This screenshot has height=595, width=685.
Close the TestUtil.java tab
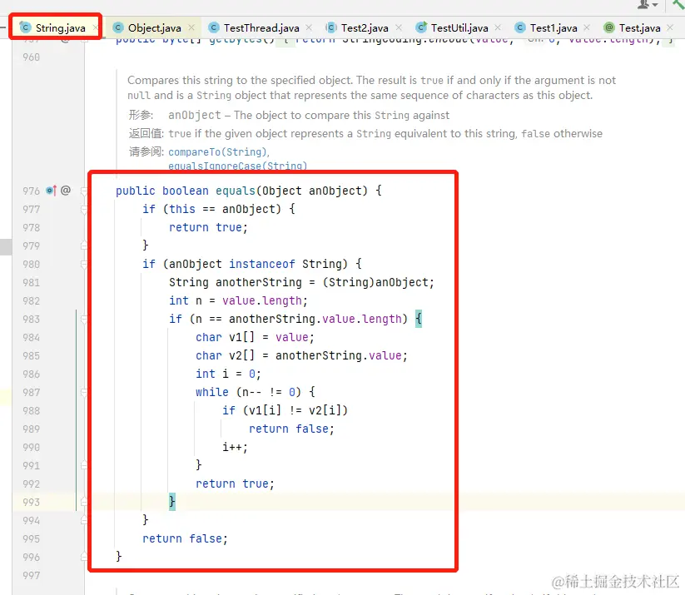point(498,27)
